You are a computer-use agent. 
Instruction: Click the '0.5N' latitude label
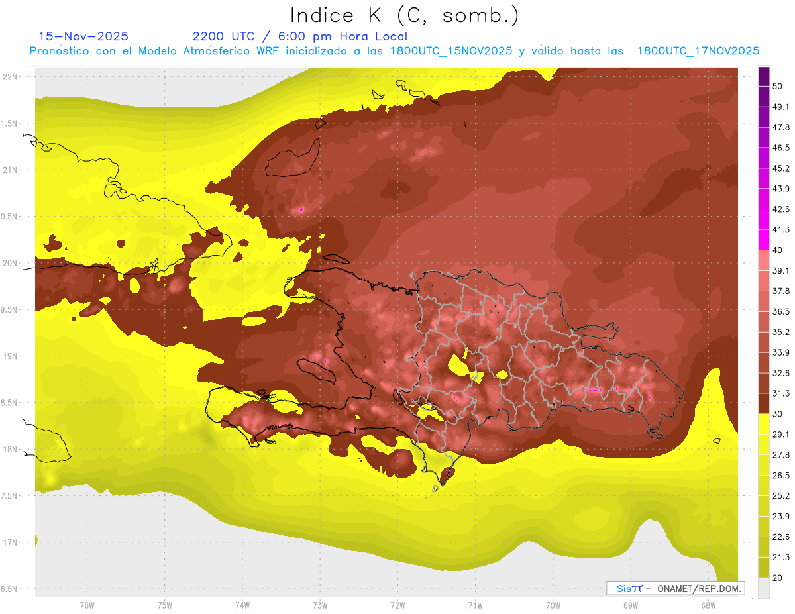point(10,217)
